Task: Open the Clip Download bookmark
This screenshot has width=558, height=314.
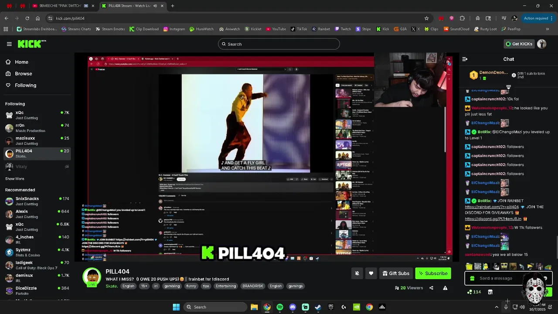Action: click(x=144, y=29)
